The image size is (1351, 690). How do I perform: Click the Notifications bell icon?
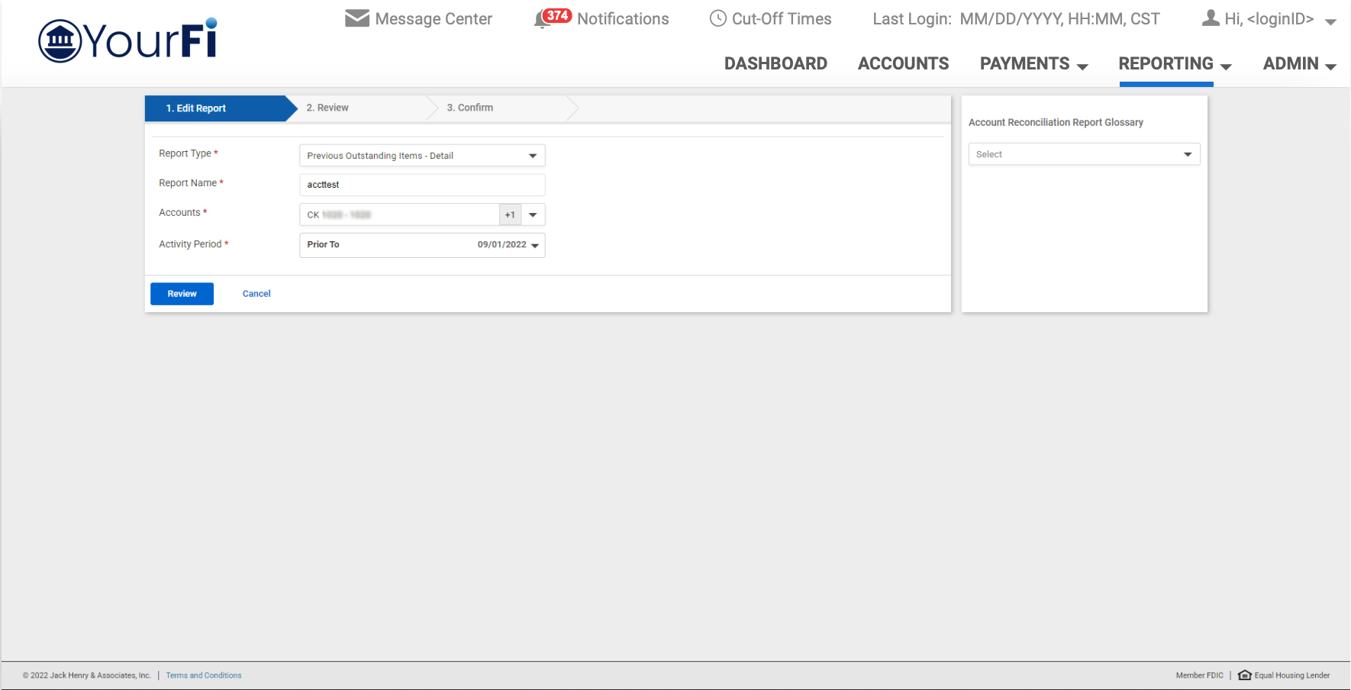[543, 19]
